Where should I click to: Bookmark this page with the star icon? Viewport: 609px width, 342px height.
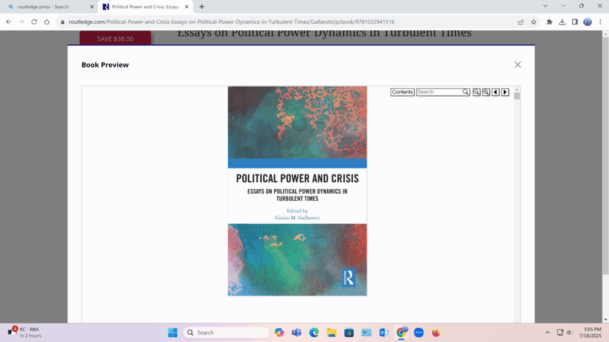(533, 22)
